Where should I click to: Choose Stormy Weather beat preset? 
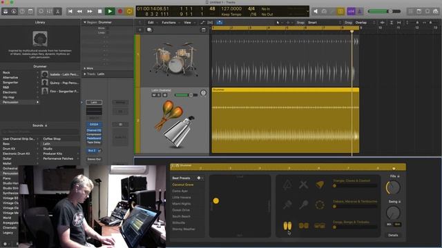(184, 229)
